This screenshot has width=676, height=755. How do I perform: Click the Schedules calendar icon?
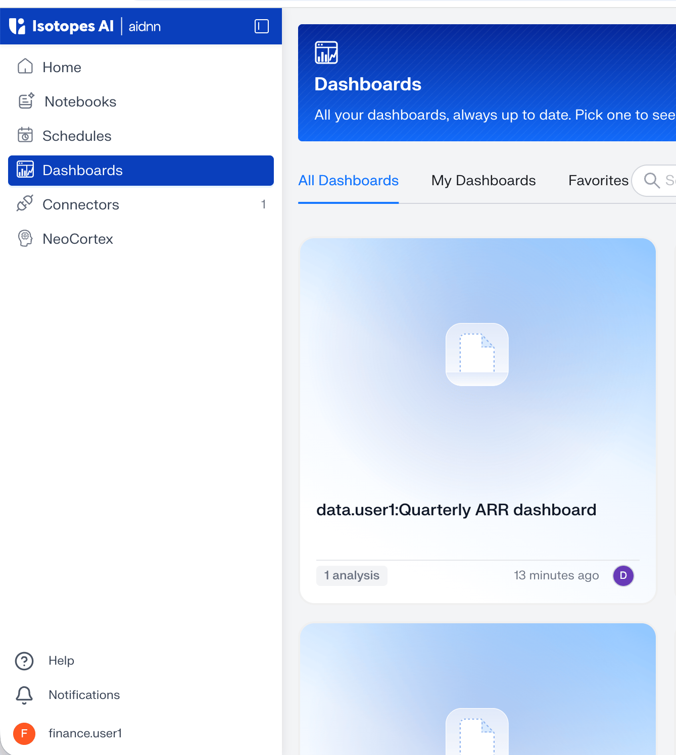pyautogui.click(x=25, y=135)
